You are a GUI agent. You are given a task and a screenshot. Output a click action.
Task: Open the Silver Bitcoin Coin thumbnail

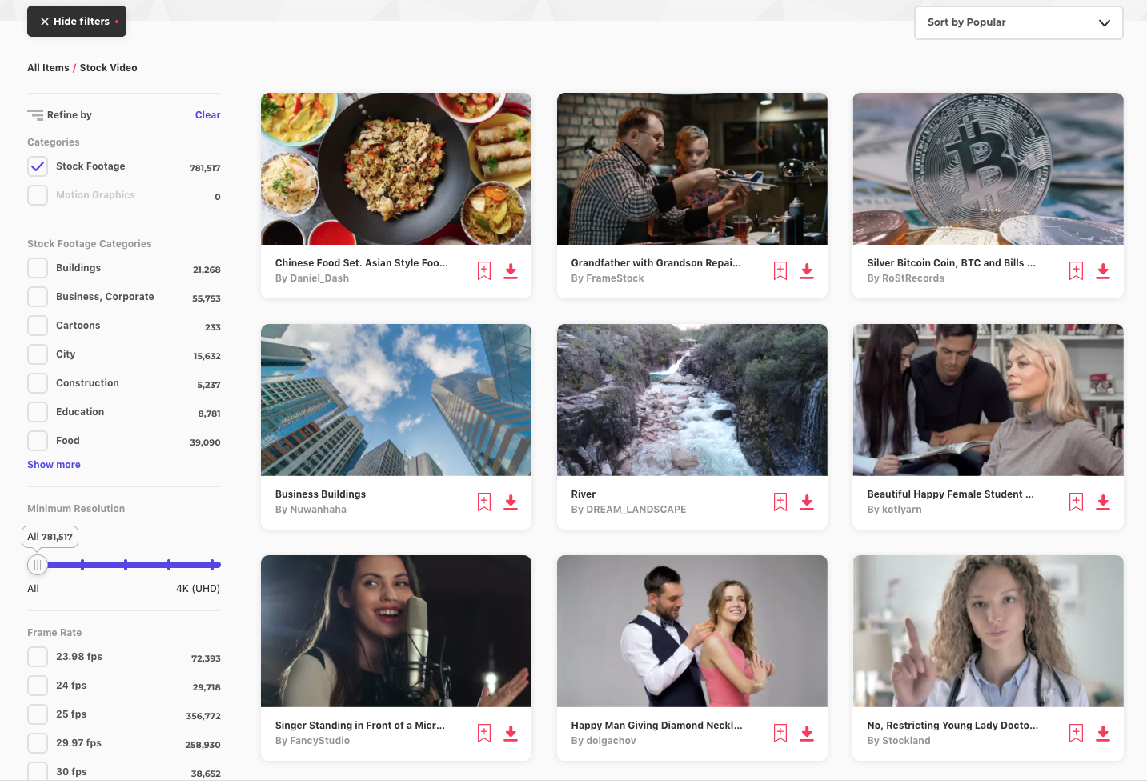pos(988,169)
